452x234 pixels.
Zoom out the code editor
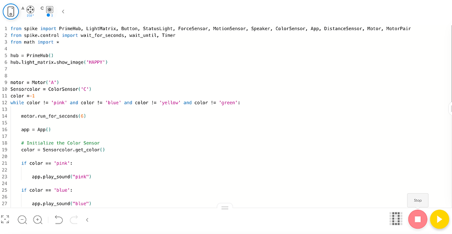tap(22, 220)
